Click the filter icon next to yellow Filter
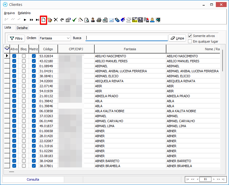Image resolution: width=229 pixels, height=185 pixels. click(x=140, y=20)
